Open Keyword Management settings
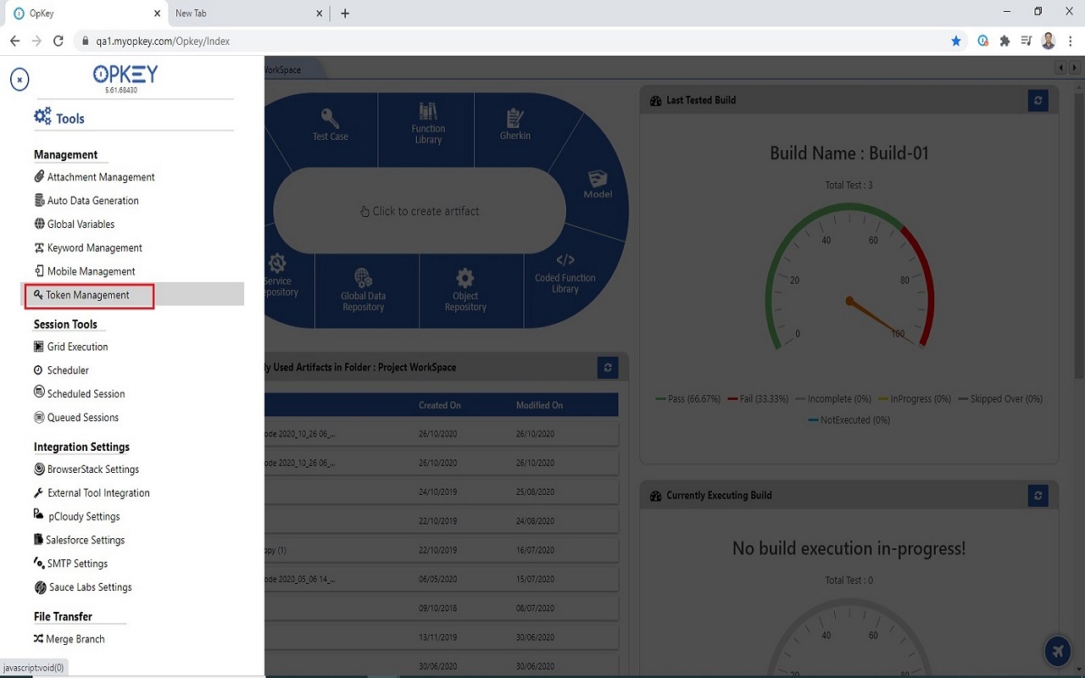Screen dimensions: 1085x678 [94, 247]
